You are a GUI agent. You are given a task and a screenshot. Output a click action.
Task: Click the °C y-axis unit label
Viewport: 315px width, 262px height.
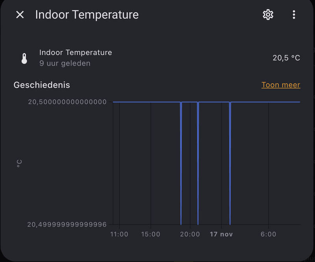(19, 164)
